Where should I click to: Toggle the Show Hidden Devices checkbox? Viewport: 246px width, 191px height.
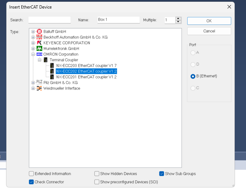coord(97,174)
